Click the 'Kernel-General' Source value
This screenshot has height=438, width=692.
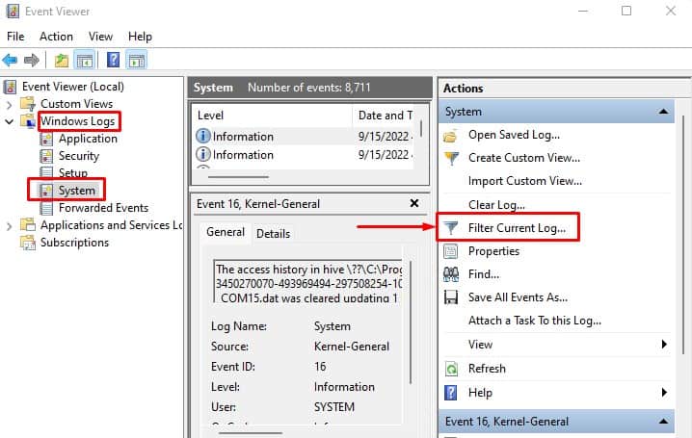point(351,347)
